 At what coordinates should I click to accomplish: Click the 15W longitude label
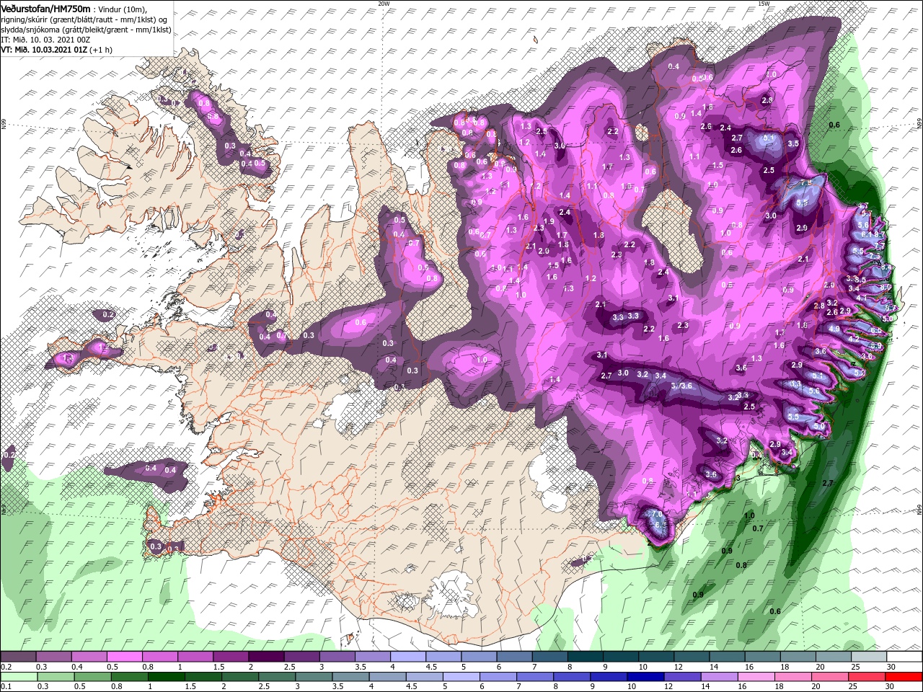coord(764,3)
